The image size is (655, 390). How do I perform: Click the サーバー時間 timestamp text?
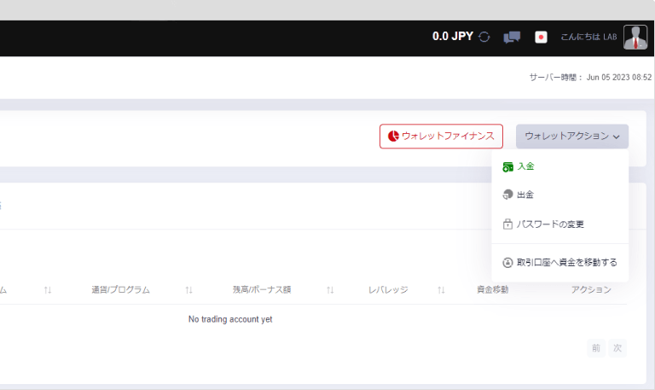click(590, 78)
